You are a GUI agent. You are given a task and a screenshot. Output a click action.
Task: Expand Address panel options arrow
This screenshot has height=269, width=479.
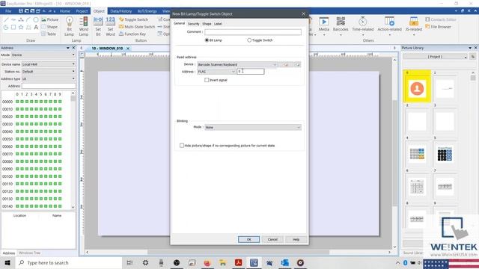[68, 48]
